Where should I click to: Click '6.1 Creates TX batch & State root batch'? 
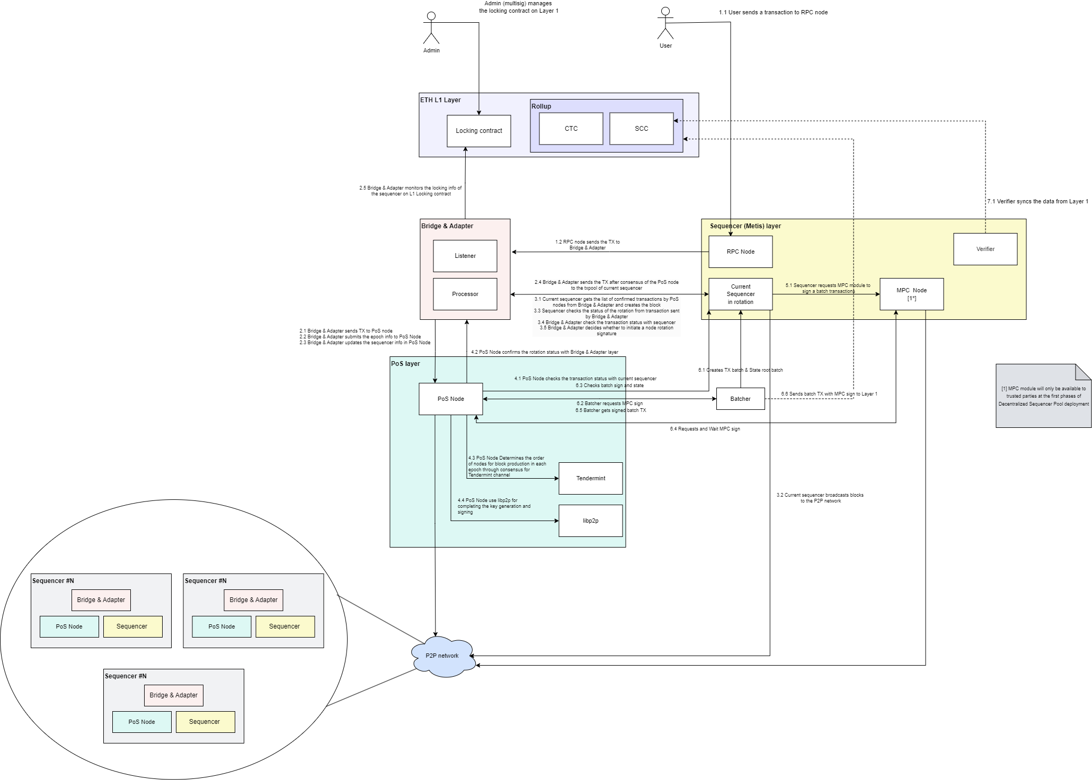point(741,370)
